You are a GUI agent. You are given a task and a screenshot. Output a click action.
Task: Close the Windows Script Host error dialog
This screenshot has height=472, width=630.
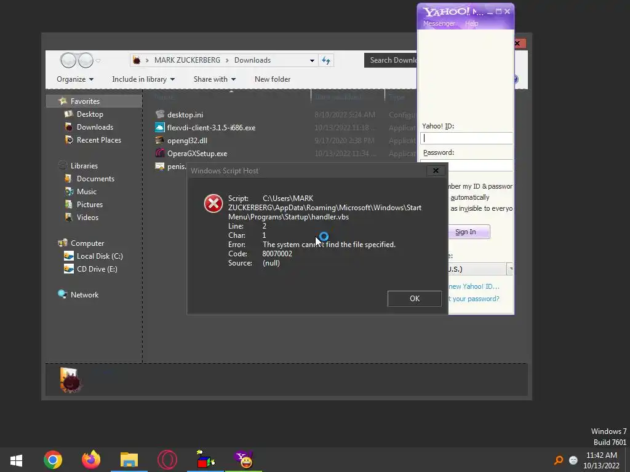(x=436, y=171)
